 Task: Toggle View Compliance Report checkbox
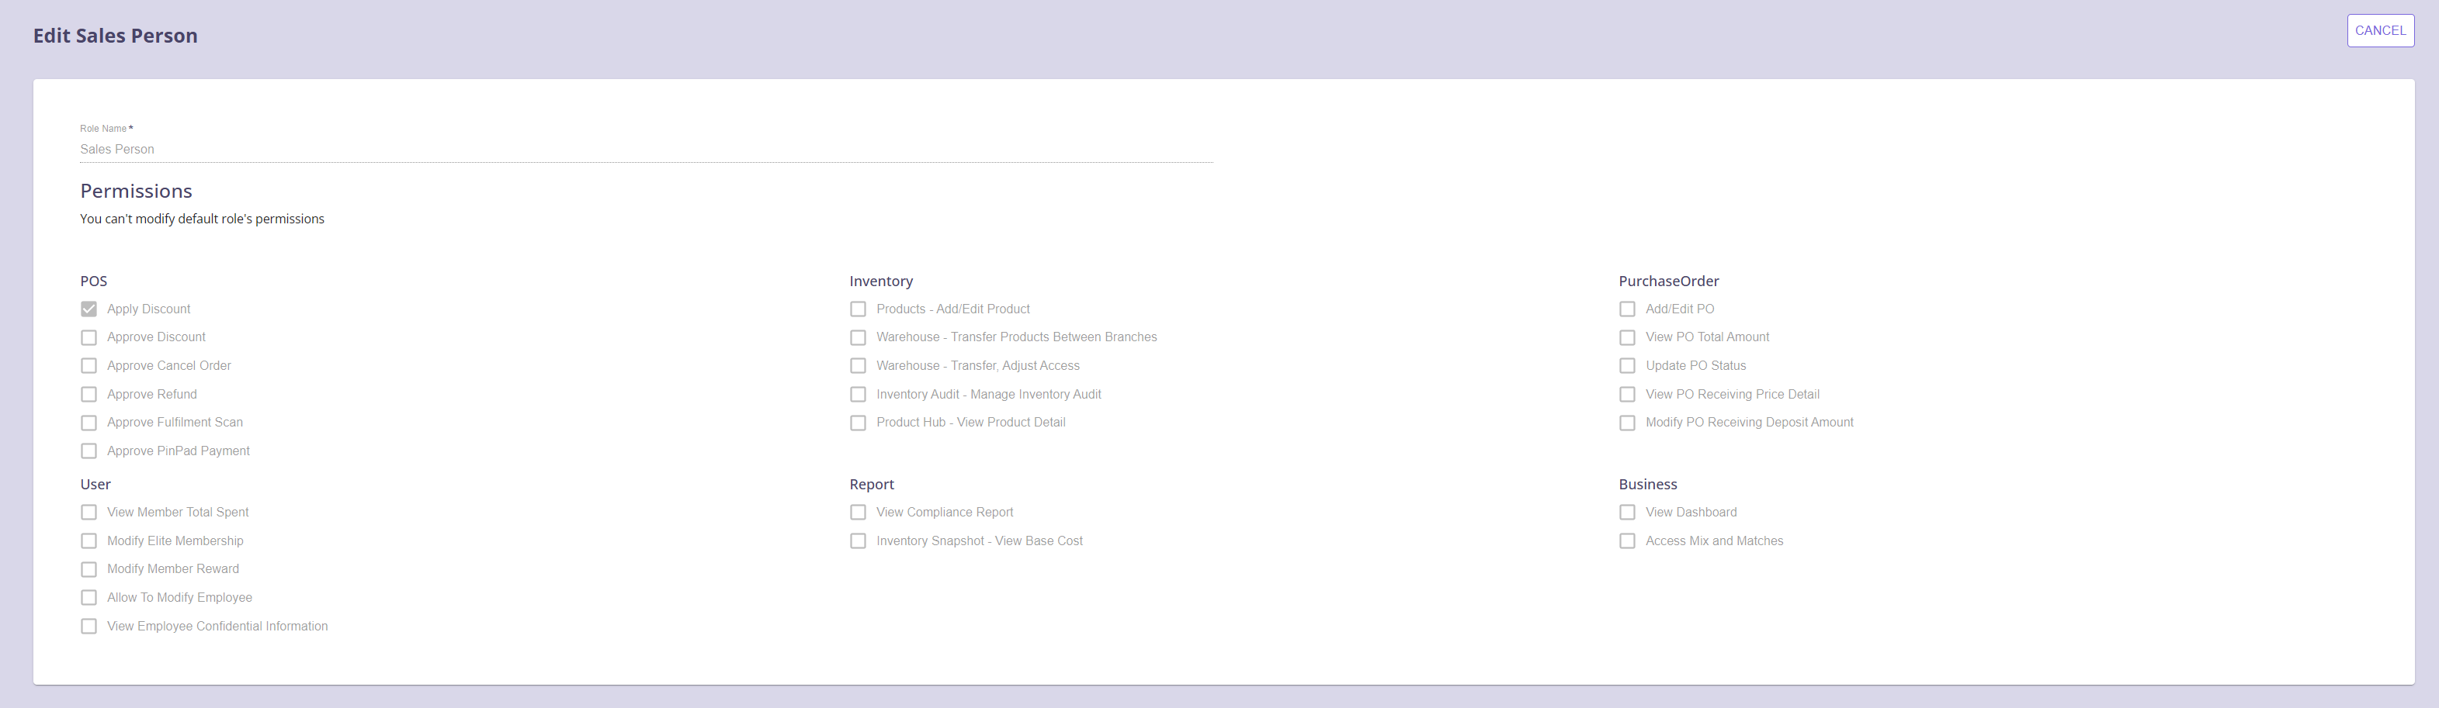tap(858, 513)
